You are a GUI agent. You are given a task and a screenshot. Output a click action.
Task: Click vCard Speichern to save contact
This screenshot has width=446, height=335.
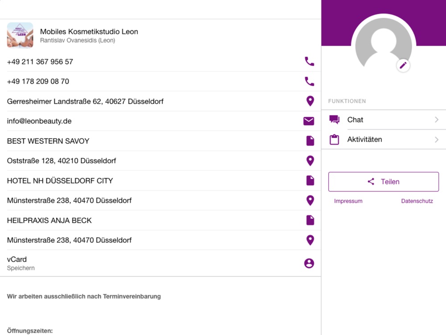[x=161, y=263]
